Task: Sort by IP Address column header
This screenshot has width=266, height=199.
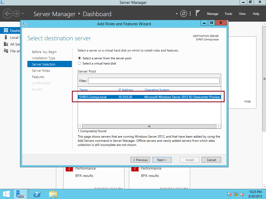Action: (x=126, y=89)
